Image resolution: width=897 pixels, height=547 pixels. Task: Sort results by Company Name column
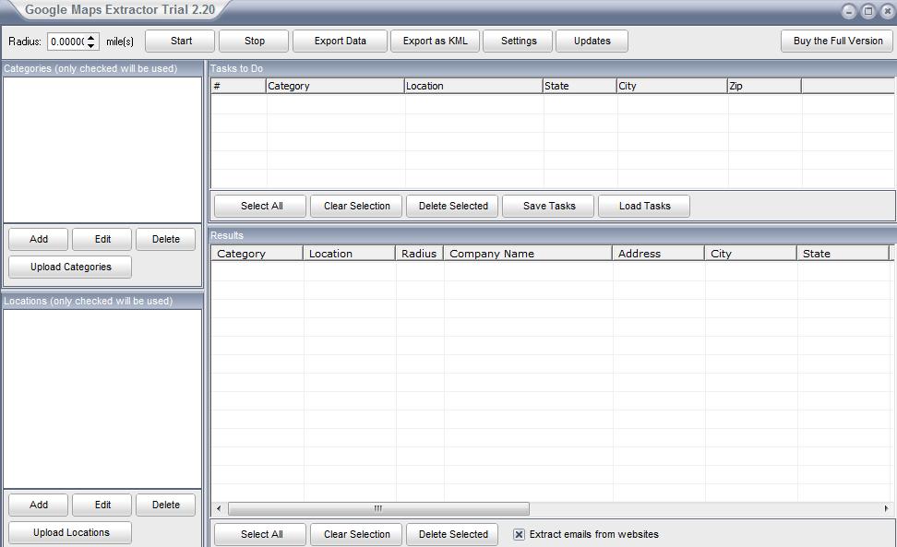(527, 254)
